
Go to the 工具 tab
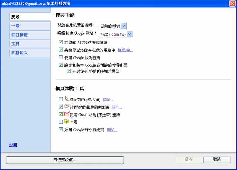(x=30, y=44)
